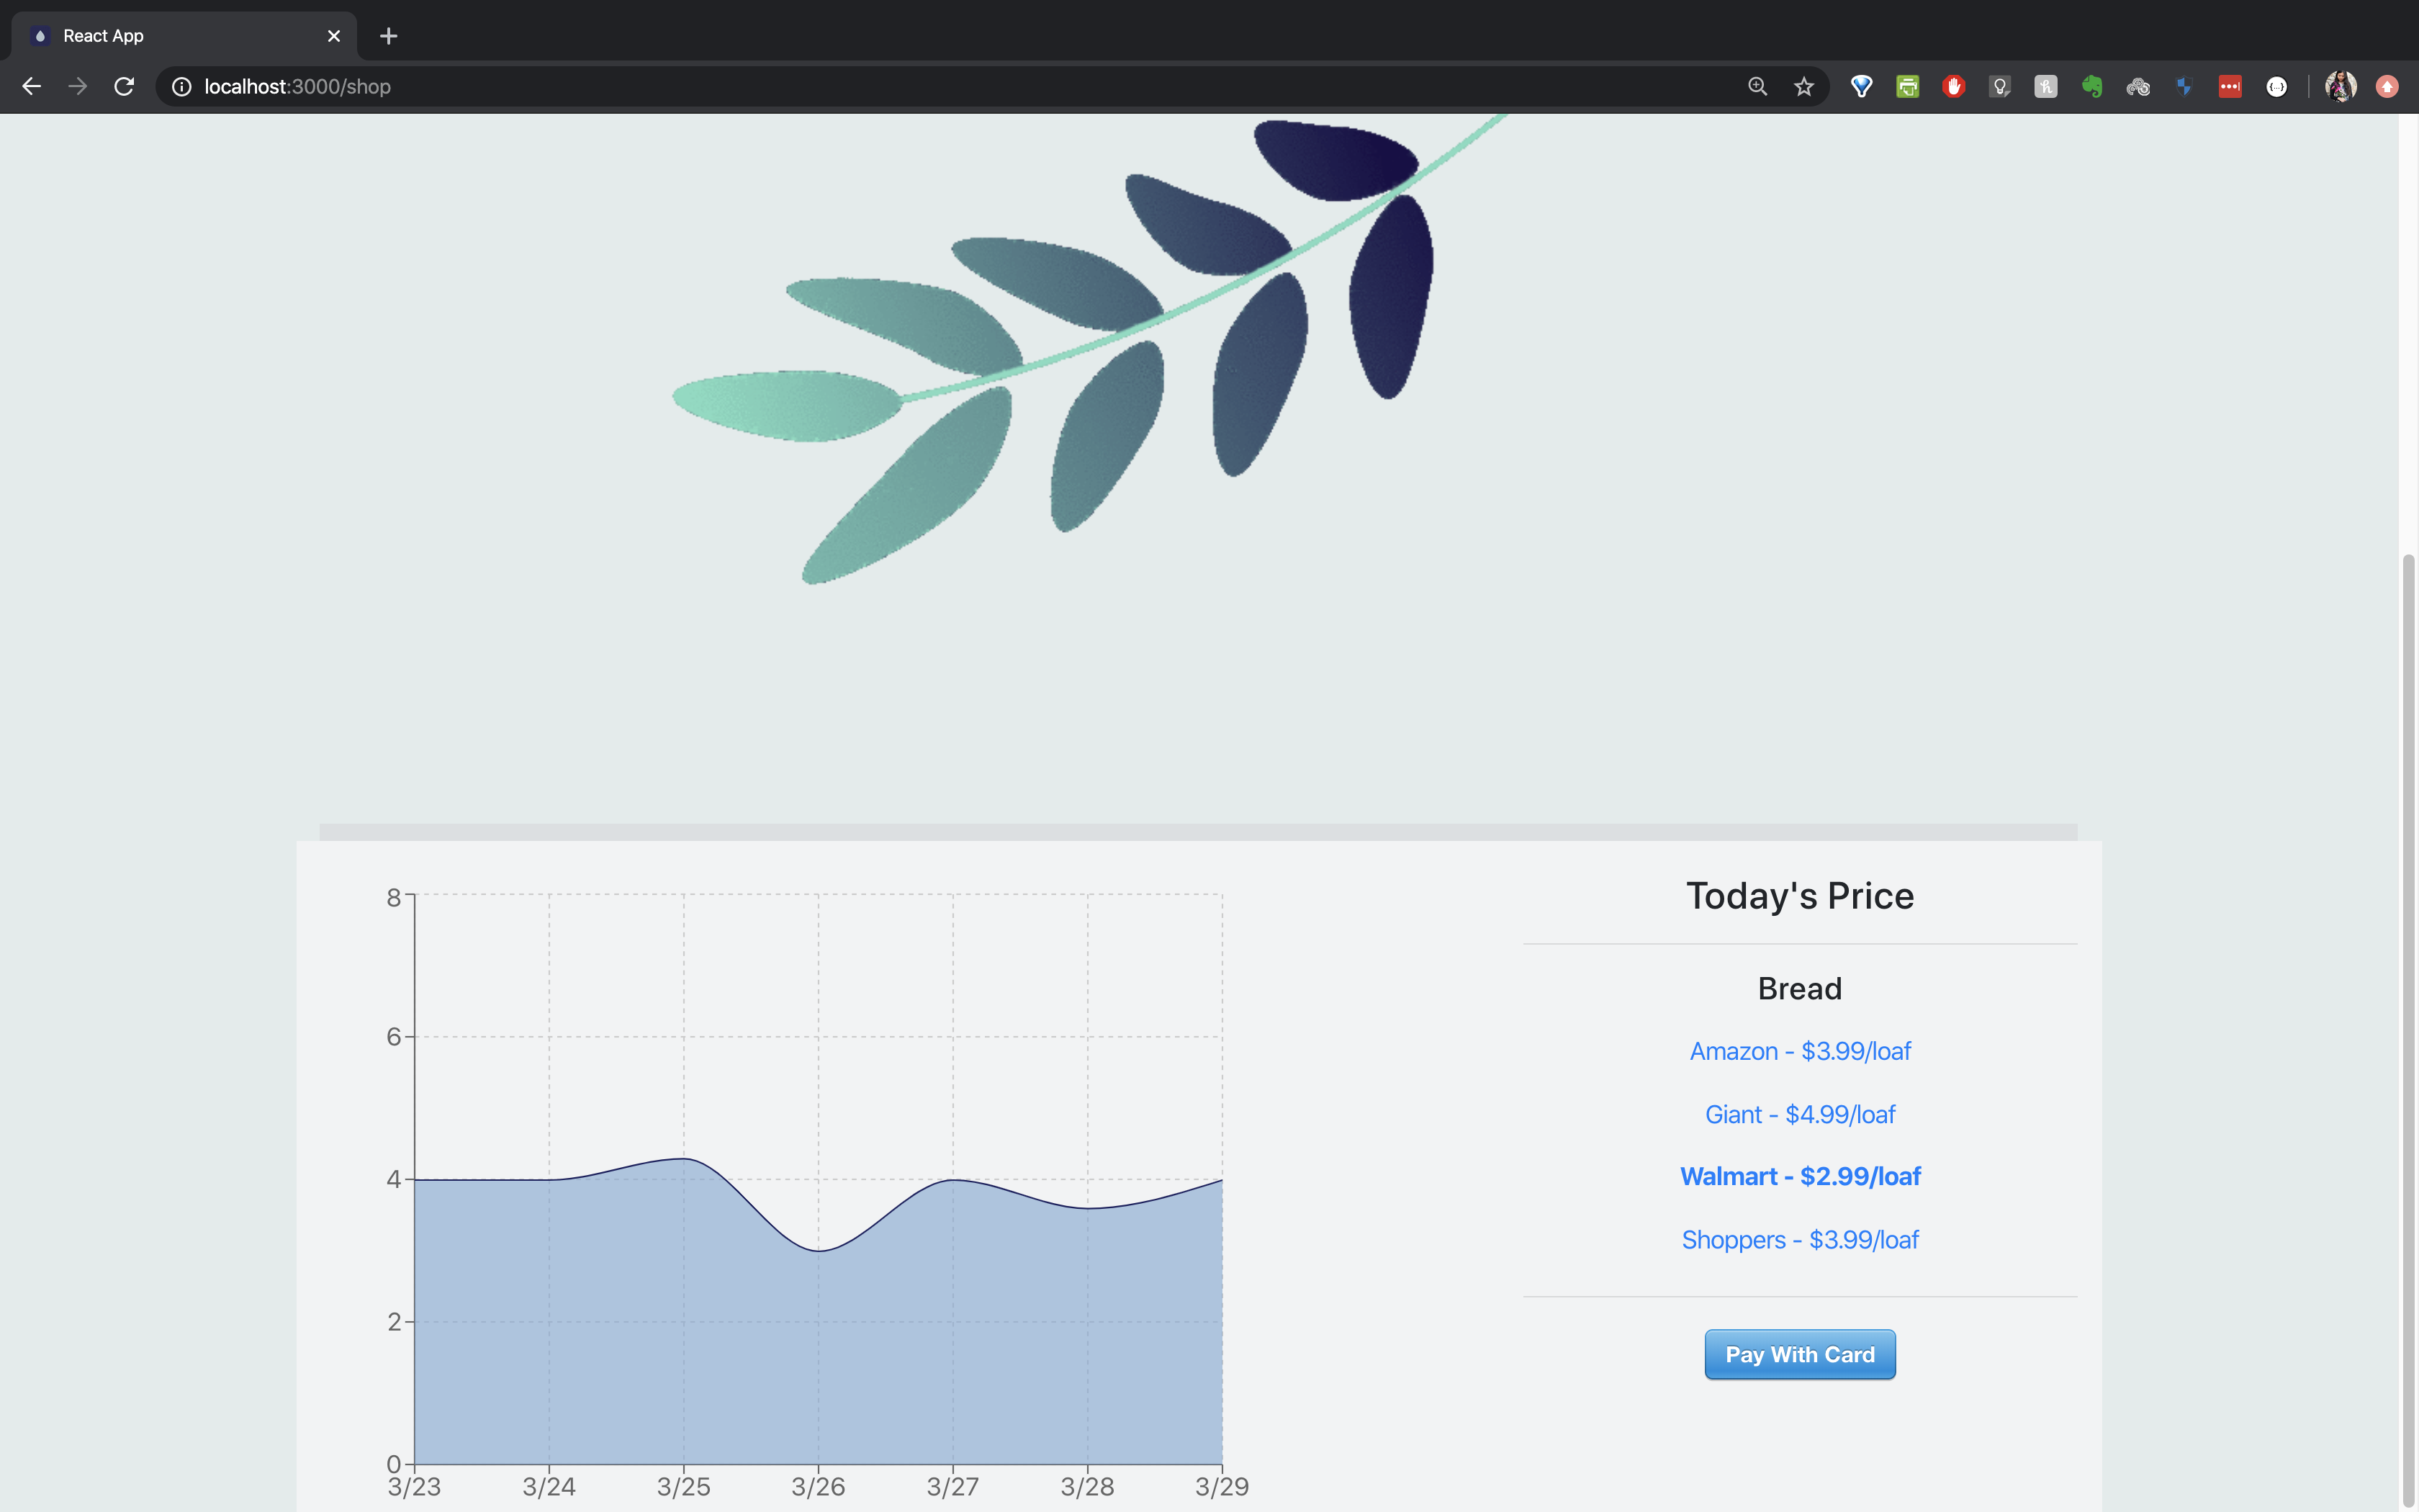Screen dimensions: 2419x1512
Task: Open the Walmart $2.99/loaf link
Action: point(1799,1176)
